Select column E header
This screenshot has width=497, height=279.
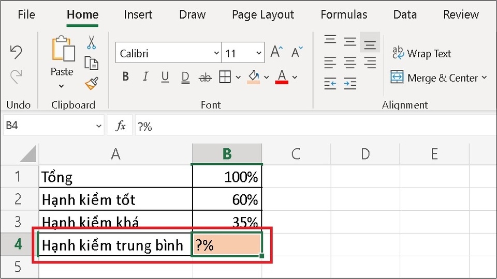pos(434,154)
